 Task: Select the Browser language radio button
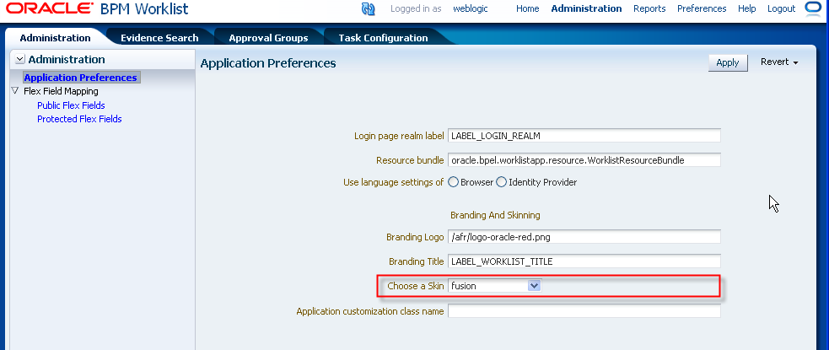[453, 182]
